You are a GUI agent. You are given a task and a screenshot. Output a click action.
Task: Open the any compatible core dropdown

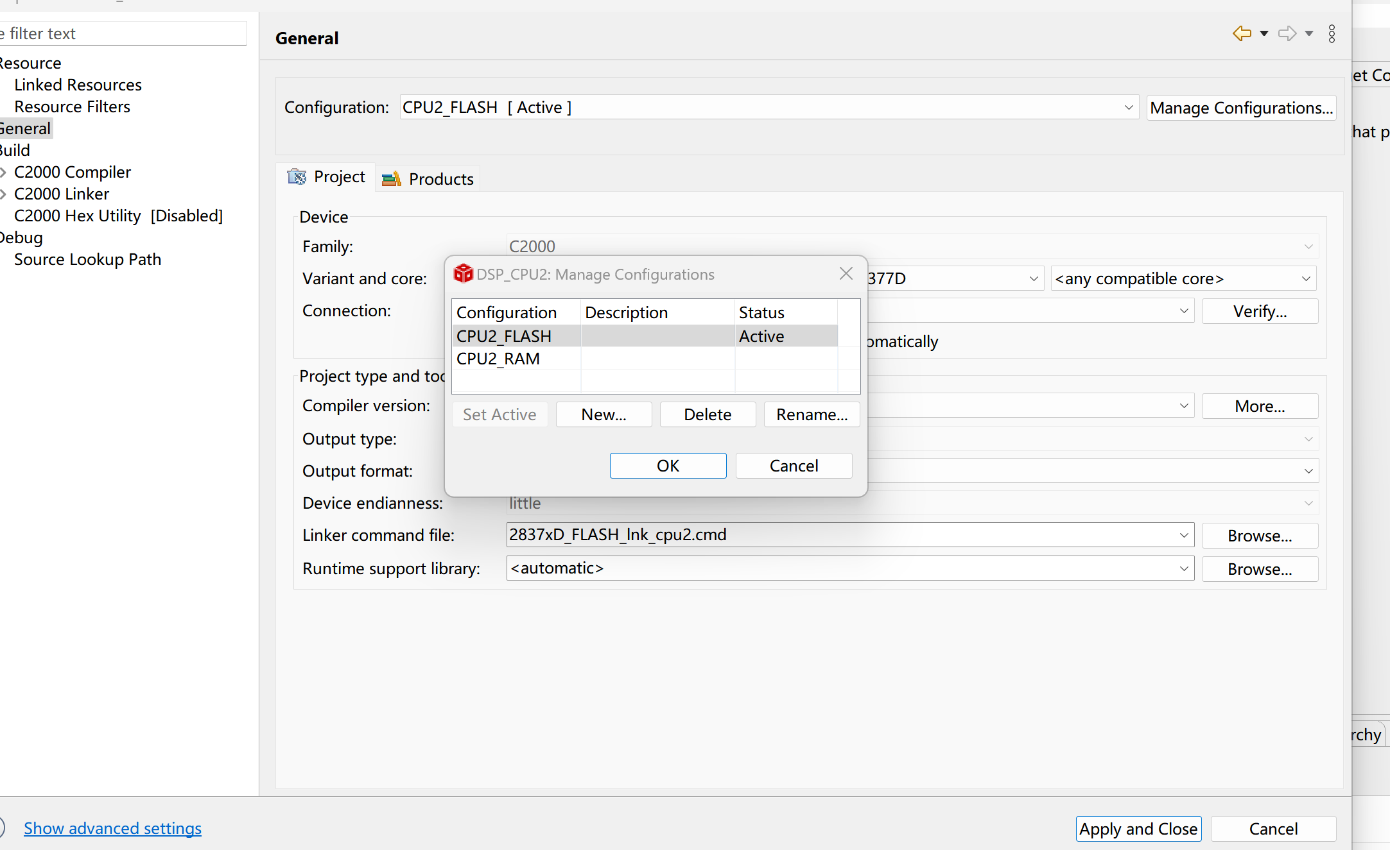pyautogui.click(x=1305, y=278)
